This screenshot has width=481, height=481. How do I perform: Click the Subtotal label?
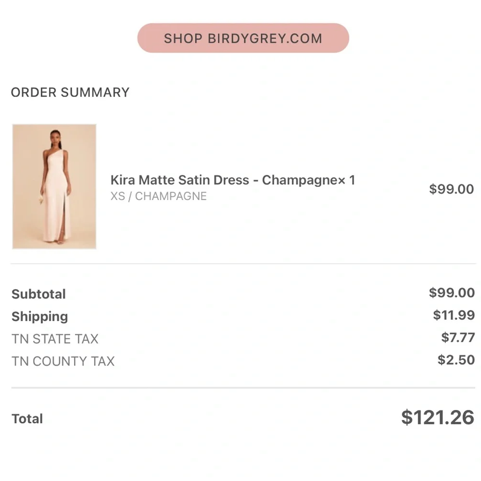click(38, 294)
